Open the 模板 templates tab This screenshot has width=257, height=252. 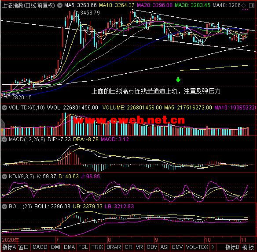(248, 247)
